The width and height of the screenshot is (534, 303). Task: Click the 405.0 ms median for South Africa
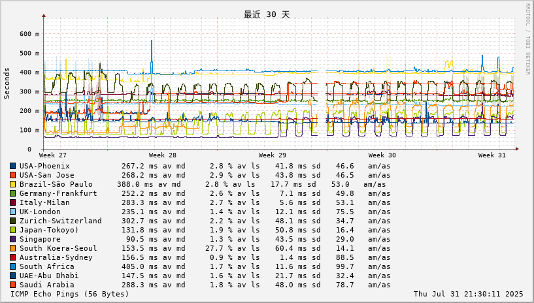point(140,266)
